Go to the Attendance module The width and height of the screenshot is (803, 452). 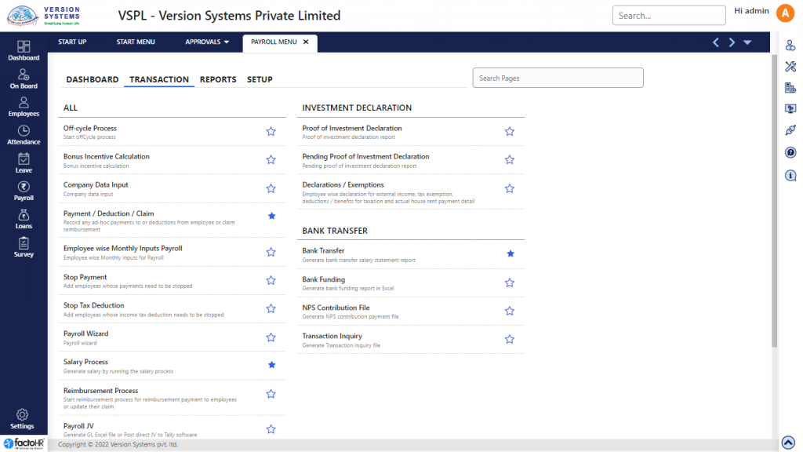24,134
